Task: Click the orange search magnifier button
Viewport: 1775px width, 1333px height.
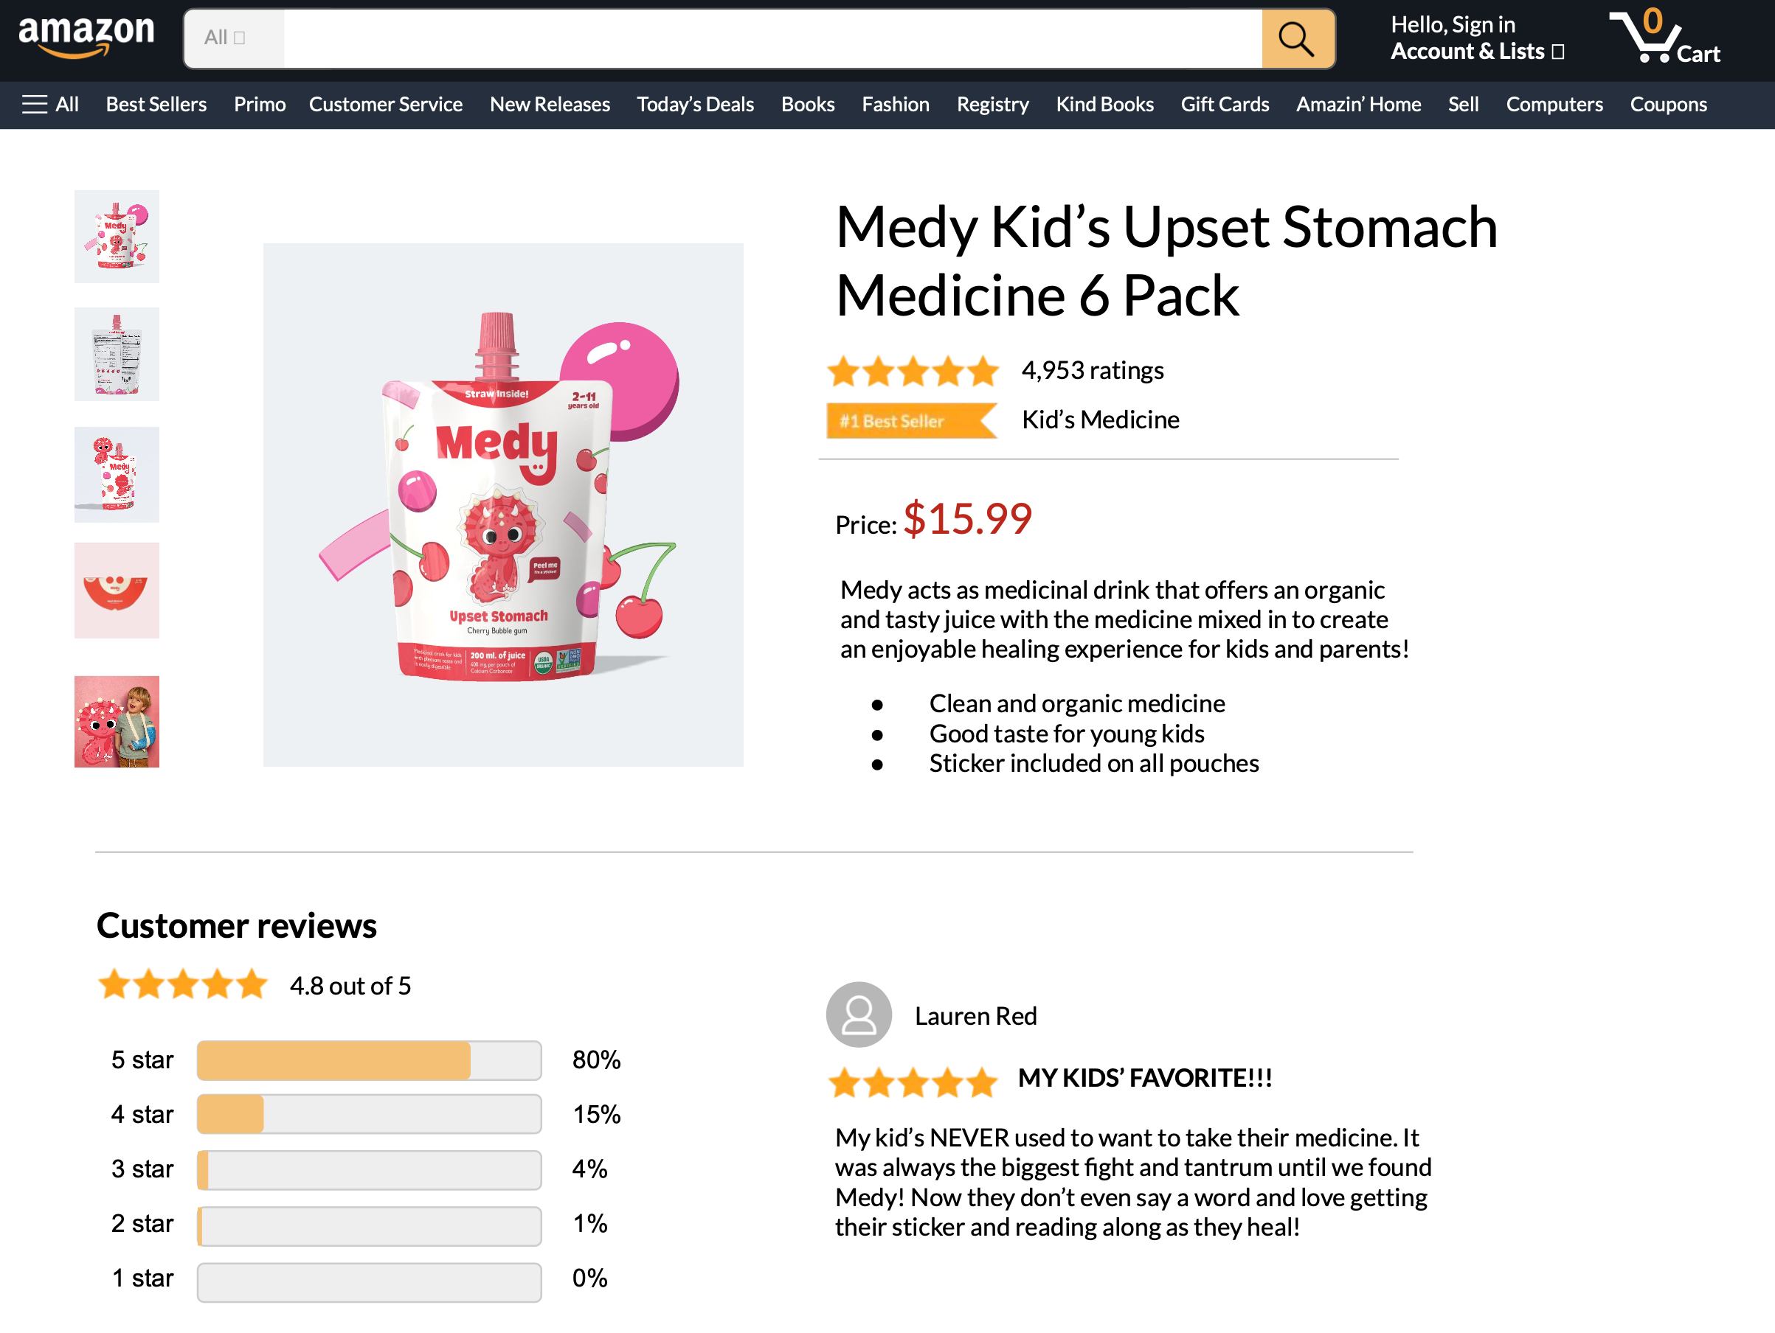Action: (x=1297, y=38)
